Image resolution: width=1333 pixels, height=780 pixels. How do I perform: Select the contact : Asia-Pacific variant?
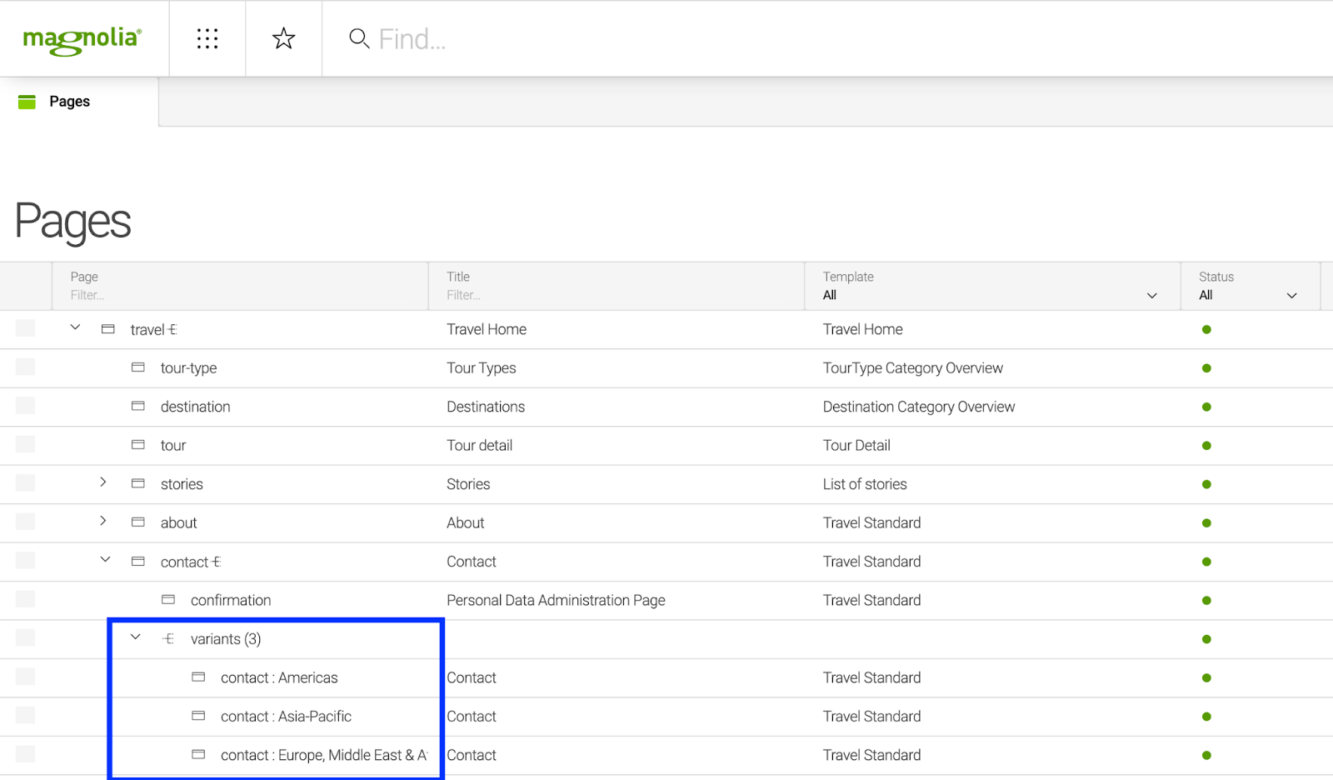tap(286, 716)
